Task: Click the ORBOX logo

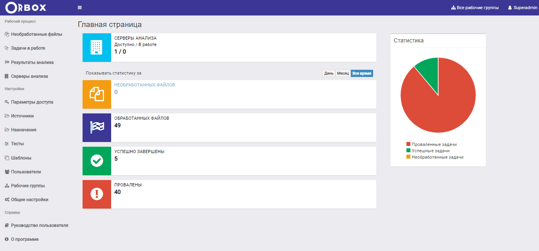Action: [26, 8]
